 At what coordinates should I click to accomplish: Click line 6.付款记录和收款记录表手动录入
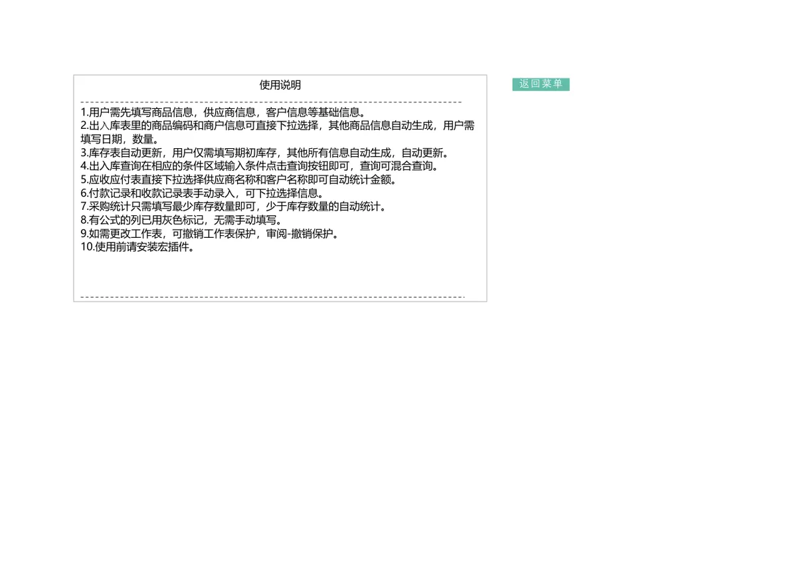(x=203, y=193)
